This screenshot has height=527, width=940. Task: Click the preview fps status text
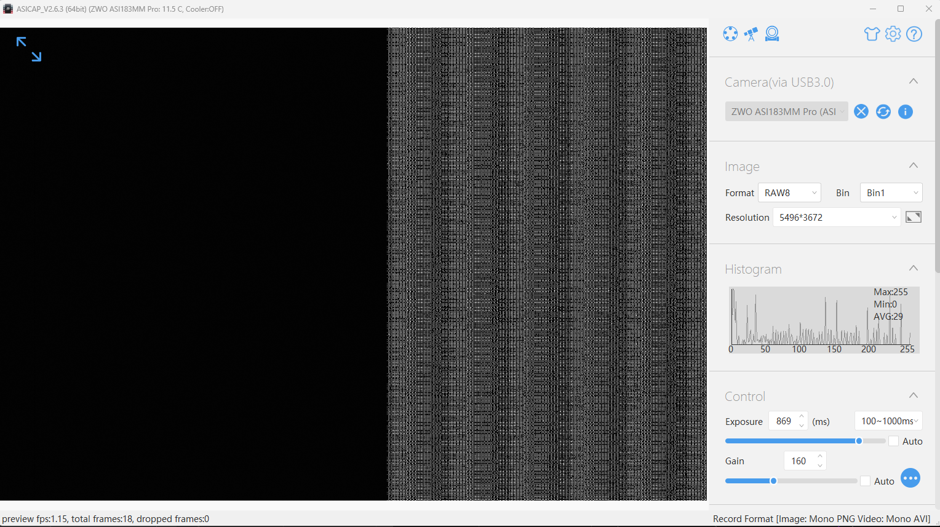[106, 519]
